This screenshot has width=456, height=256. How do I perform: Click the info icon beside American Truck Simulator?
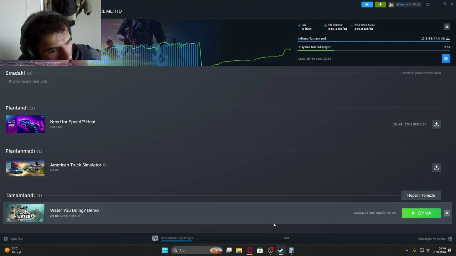(x=104, y=165)
